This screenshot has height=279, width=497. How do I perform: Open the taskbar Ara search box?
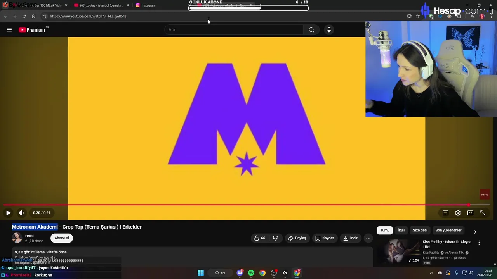tap(221, 273)
